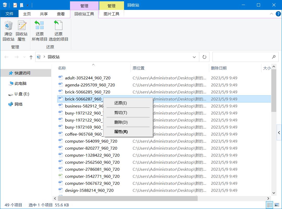The width and height of the screenshot is (282, 209).
Task: Switch to details list view
Action: 269,205
